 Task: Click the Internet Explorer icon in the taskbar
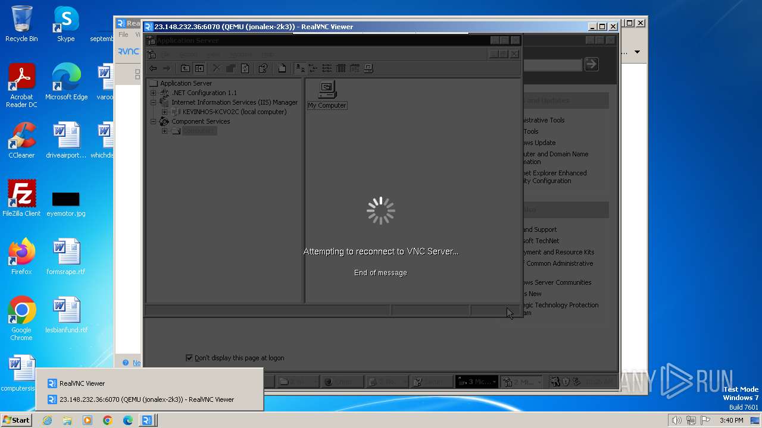click(x=47, y=420)
